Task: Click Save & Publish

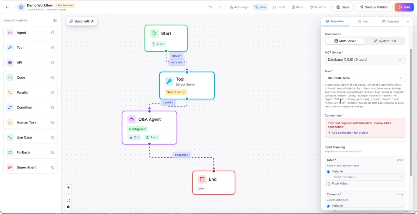Action: [x=374, y=7]
